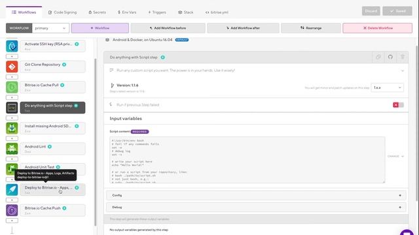Click the Deploy to Bitrise.io rocket icon
Viewport: 419px width, 235px height.
pyautogui.click(x=12, y=190)
